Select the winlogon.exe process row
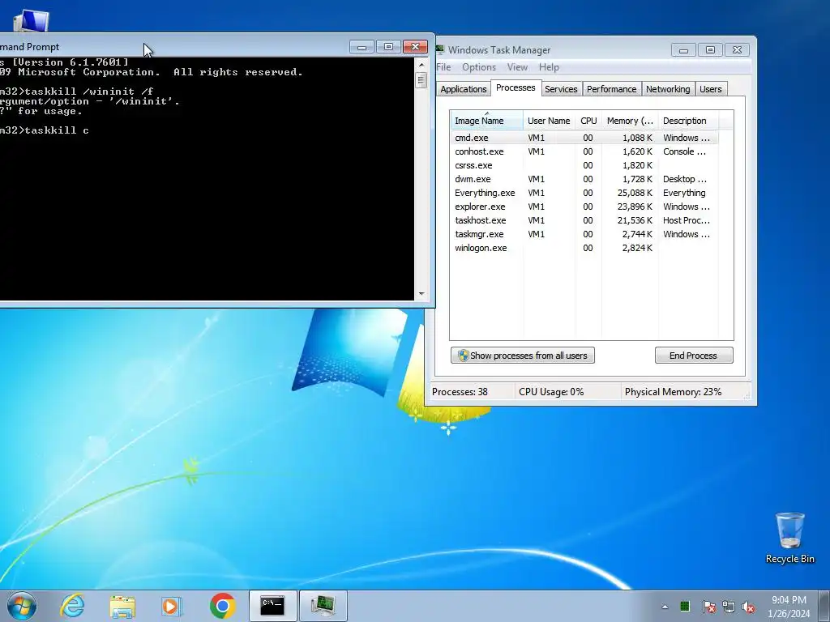This screenshot has width=830, height=622. [x=584, y=248]
